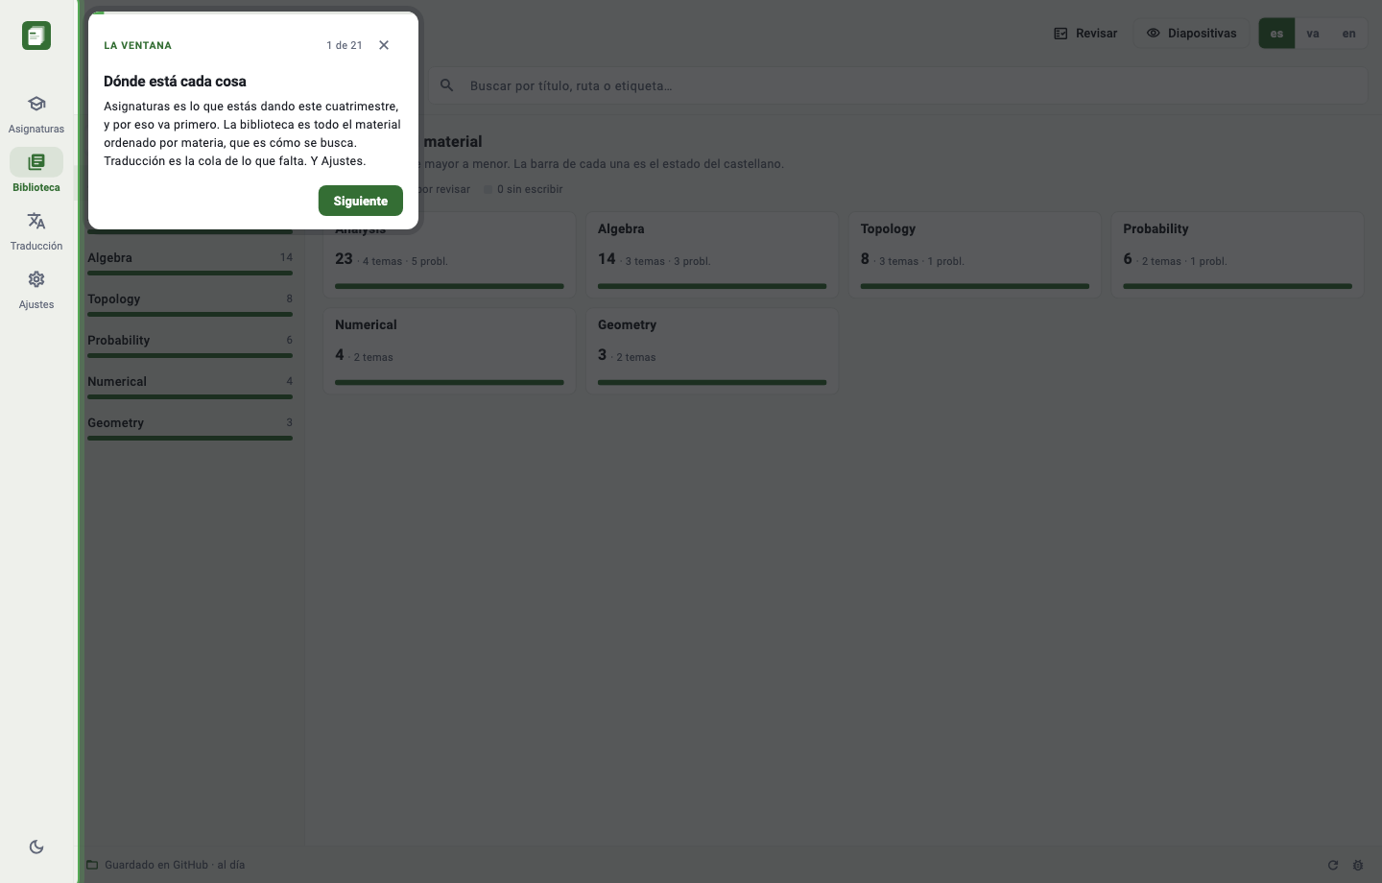The height and width of the screenshot is (883, 1382).
Task: Click the Siguiente button
Action: click(x=361, y=201)
